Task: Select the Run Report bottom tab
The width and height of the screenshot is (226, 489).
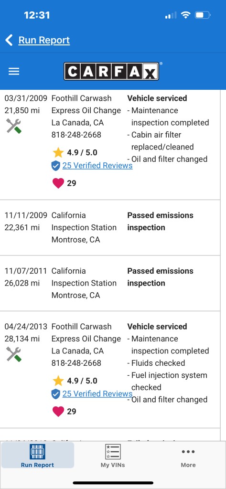Action: click(37, 455)
